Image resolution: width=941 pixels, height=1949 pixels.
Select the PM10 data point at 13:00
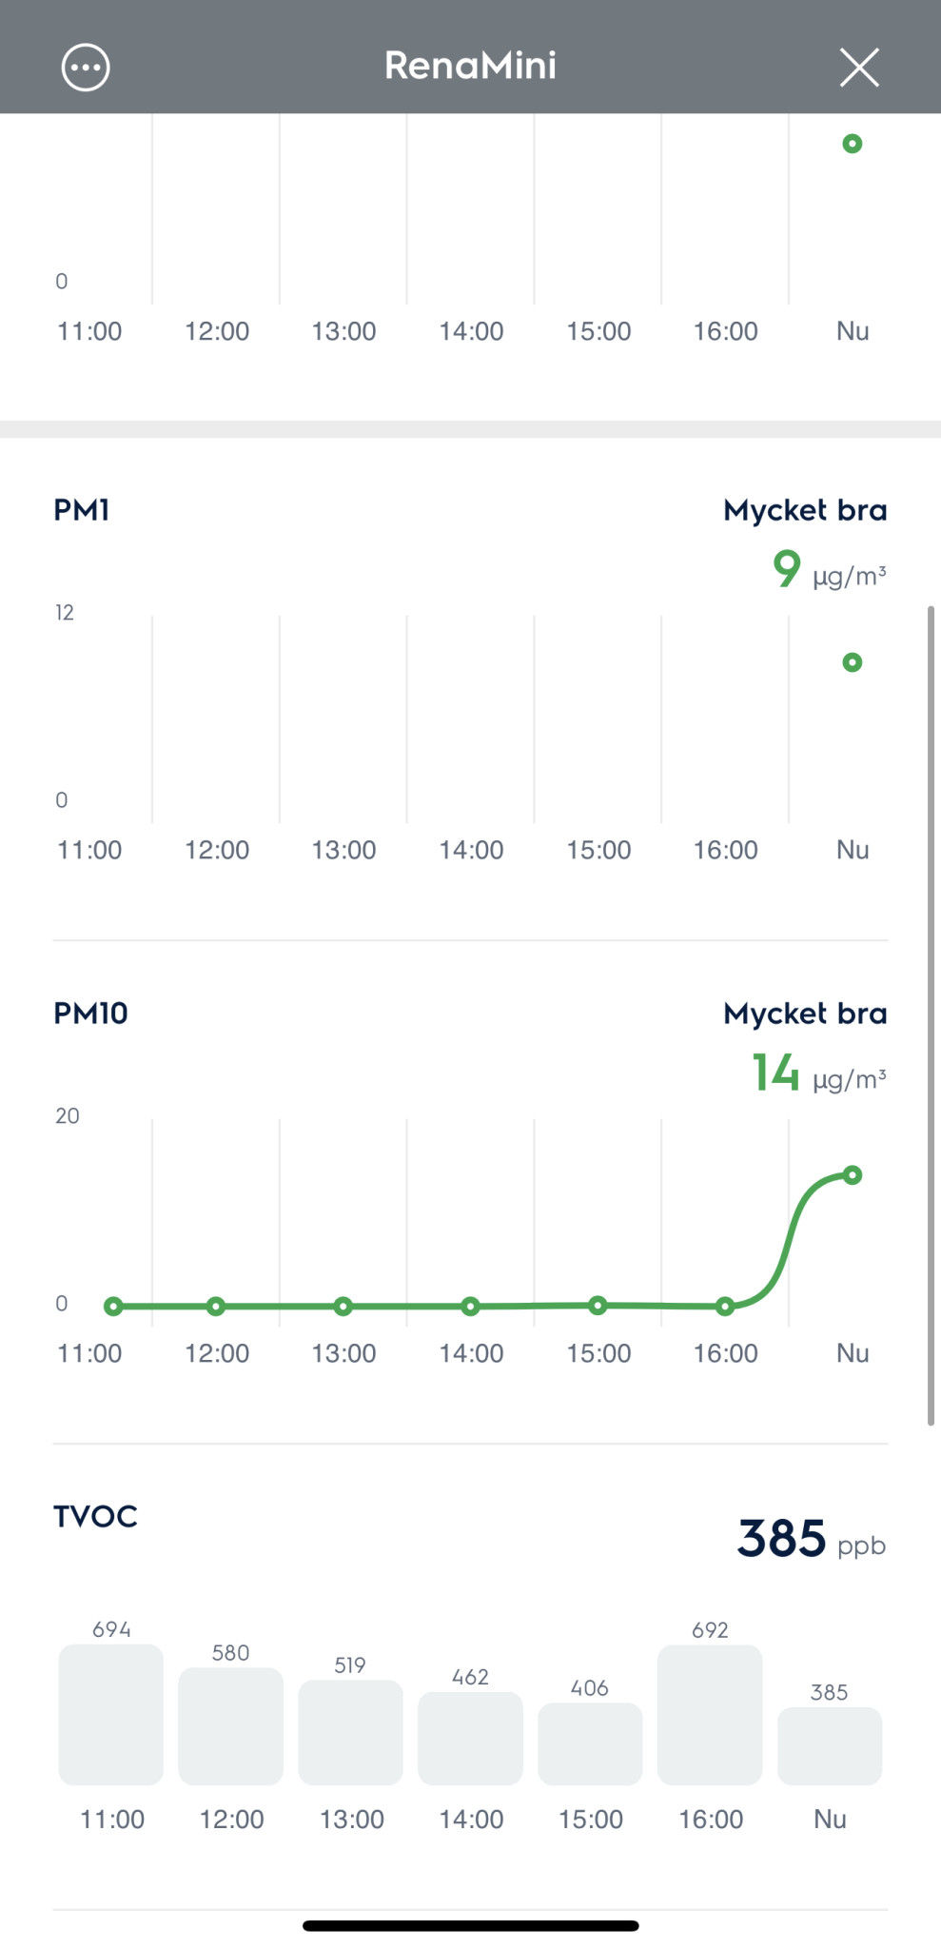pos(343,1307)
